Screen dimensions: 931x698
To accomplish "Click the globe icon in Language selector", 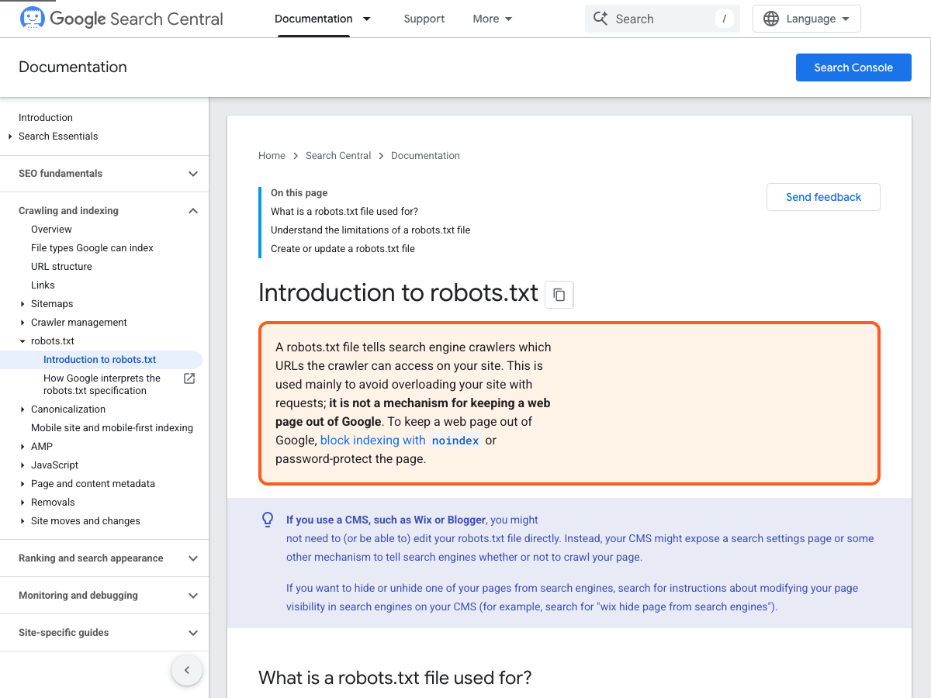I will (x=771, y=19).
